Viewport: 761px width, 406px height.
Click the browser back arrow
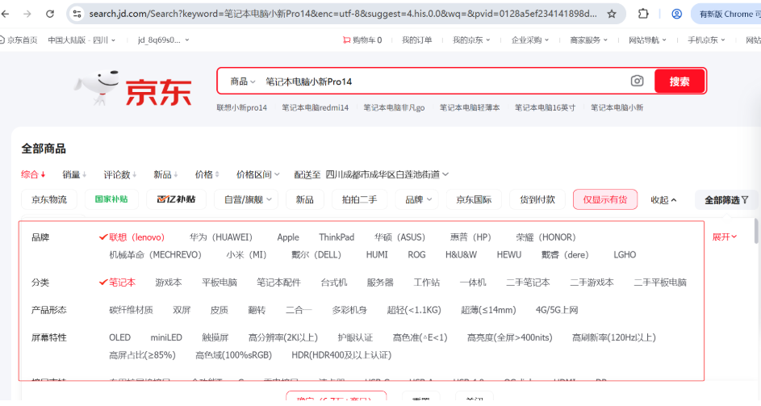point(6,14)
